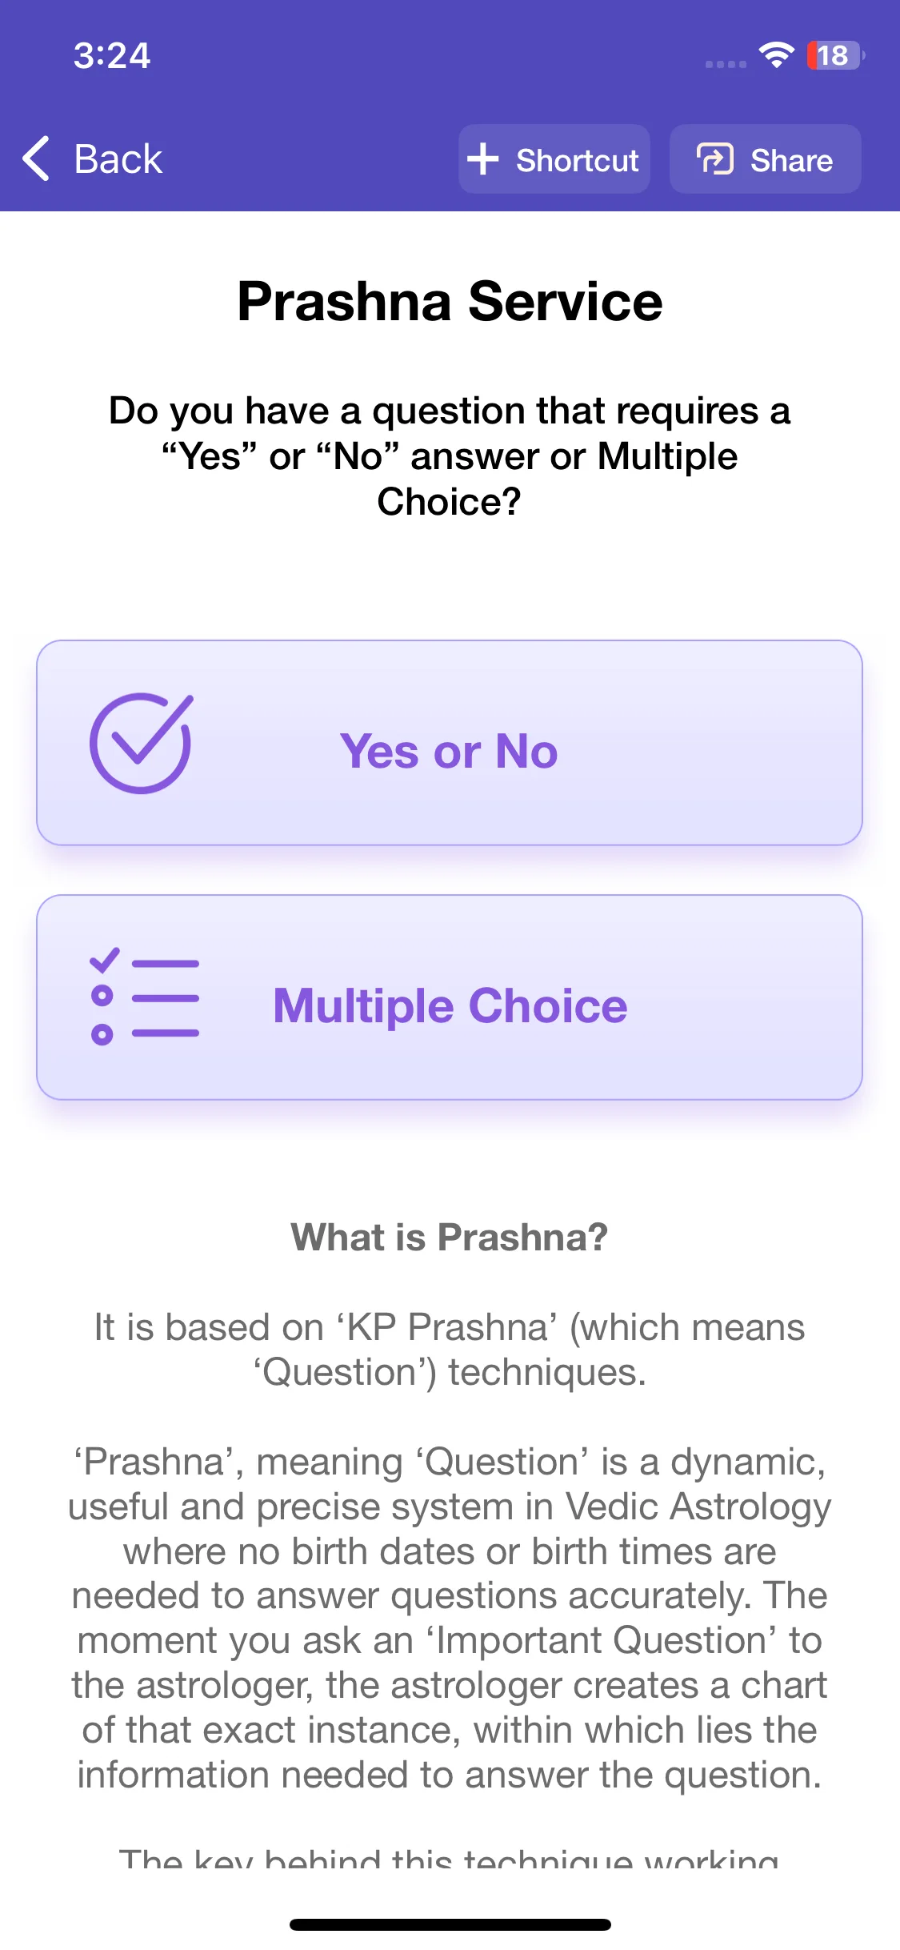Click the share arrow icon
Viewport: 900px width, 1950px height.
(x=714, y=159)
